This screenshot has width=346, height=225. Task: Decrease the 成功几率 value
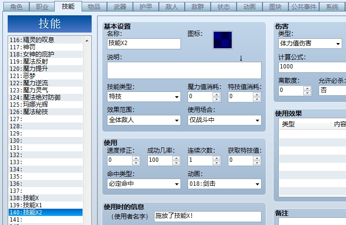[x=176, y=163]
